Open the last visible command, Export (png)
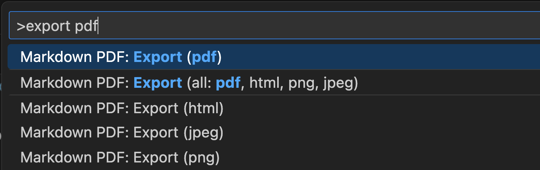 click(x=120, y=157)
